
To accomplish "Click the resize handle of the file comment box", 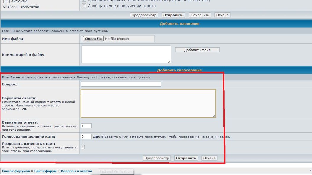I will pos(169,61).
